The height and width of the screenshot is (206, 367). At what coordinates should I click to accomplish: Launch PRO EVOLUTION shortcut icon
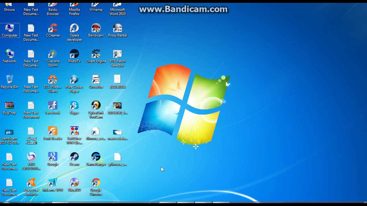pyautogui.click(x=31, y=161)
